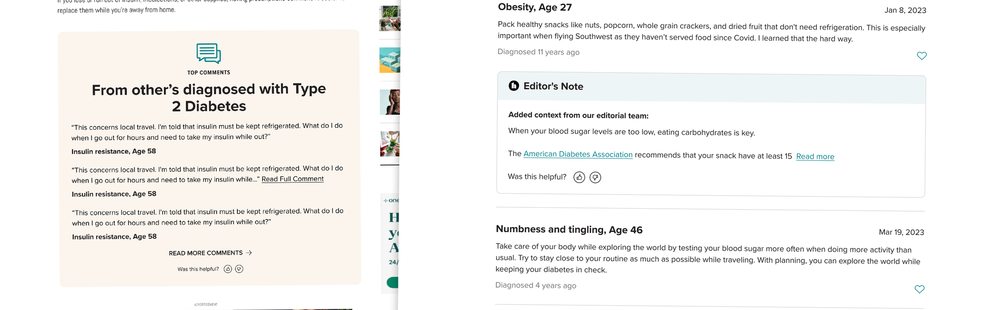Click READ MORE COMMENTS text
This screenshot has height=310, width=992.
tap(206, 253)
